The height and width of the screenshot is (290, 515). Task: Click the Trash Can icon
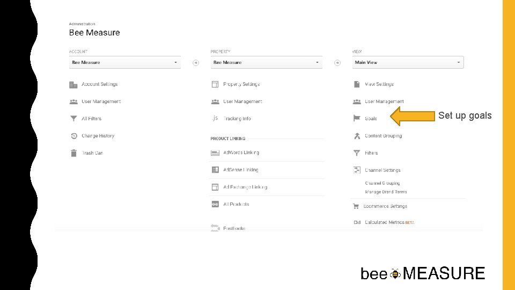click(x=73, y=153)
